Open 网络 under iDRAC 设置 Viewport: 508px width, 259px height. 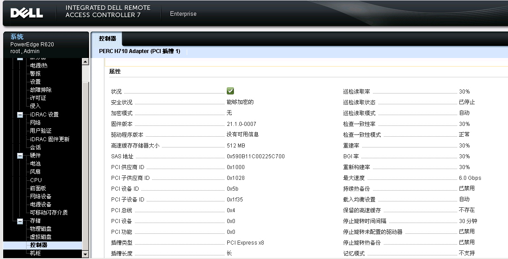[35, 122]
